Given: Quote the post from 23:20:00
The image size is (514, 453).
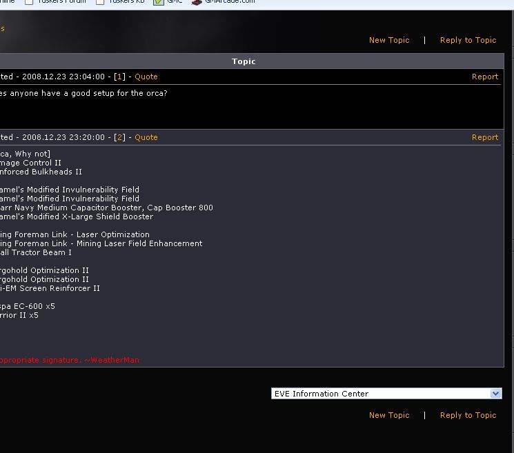Looking at the screenshot, I should (146, 137).
